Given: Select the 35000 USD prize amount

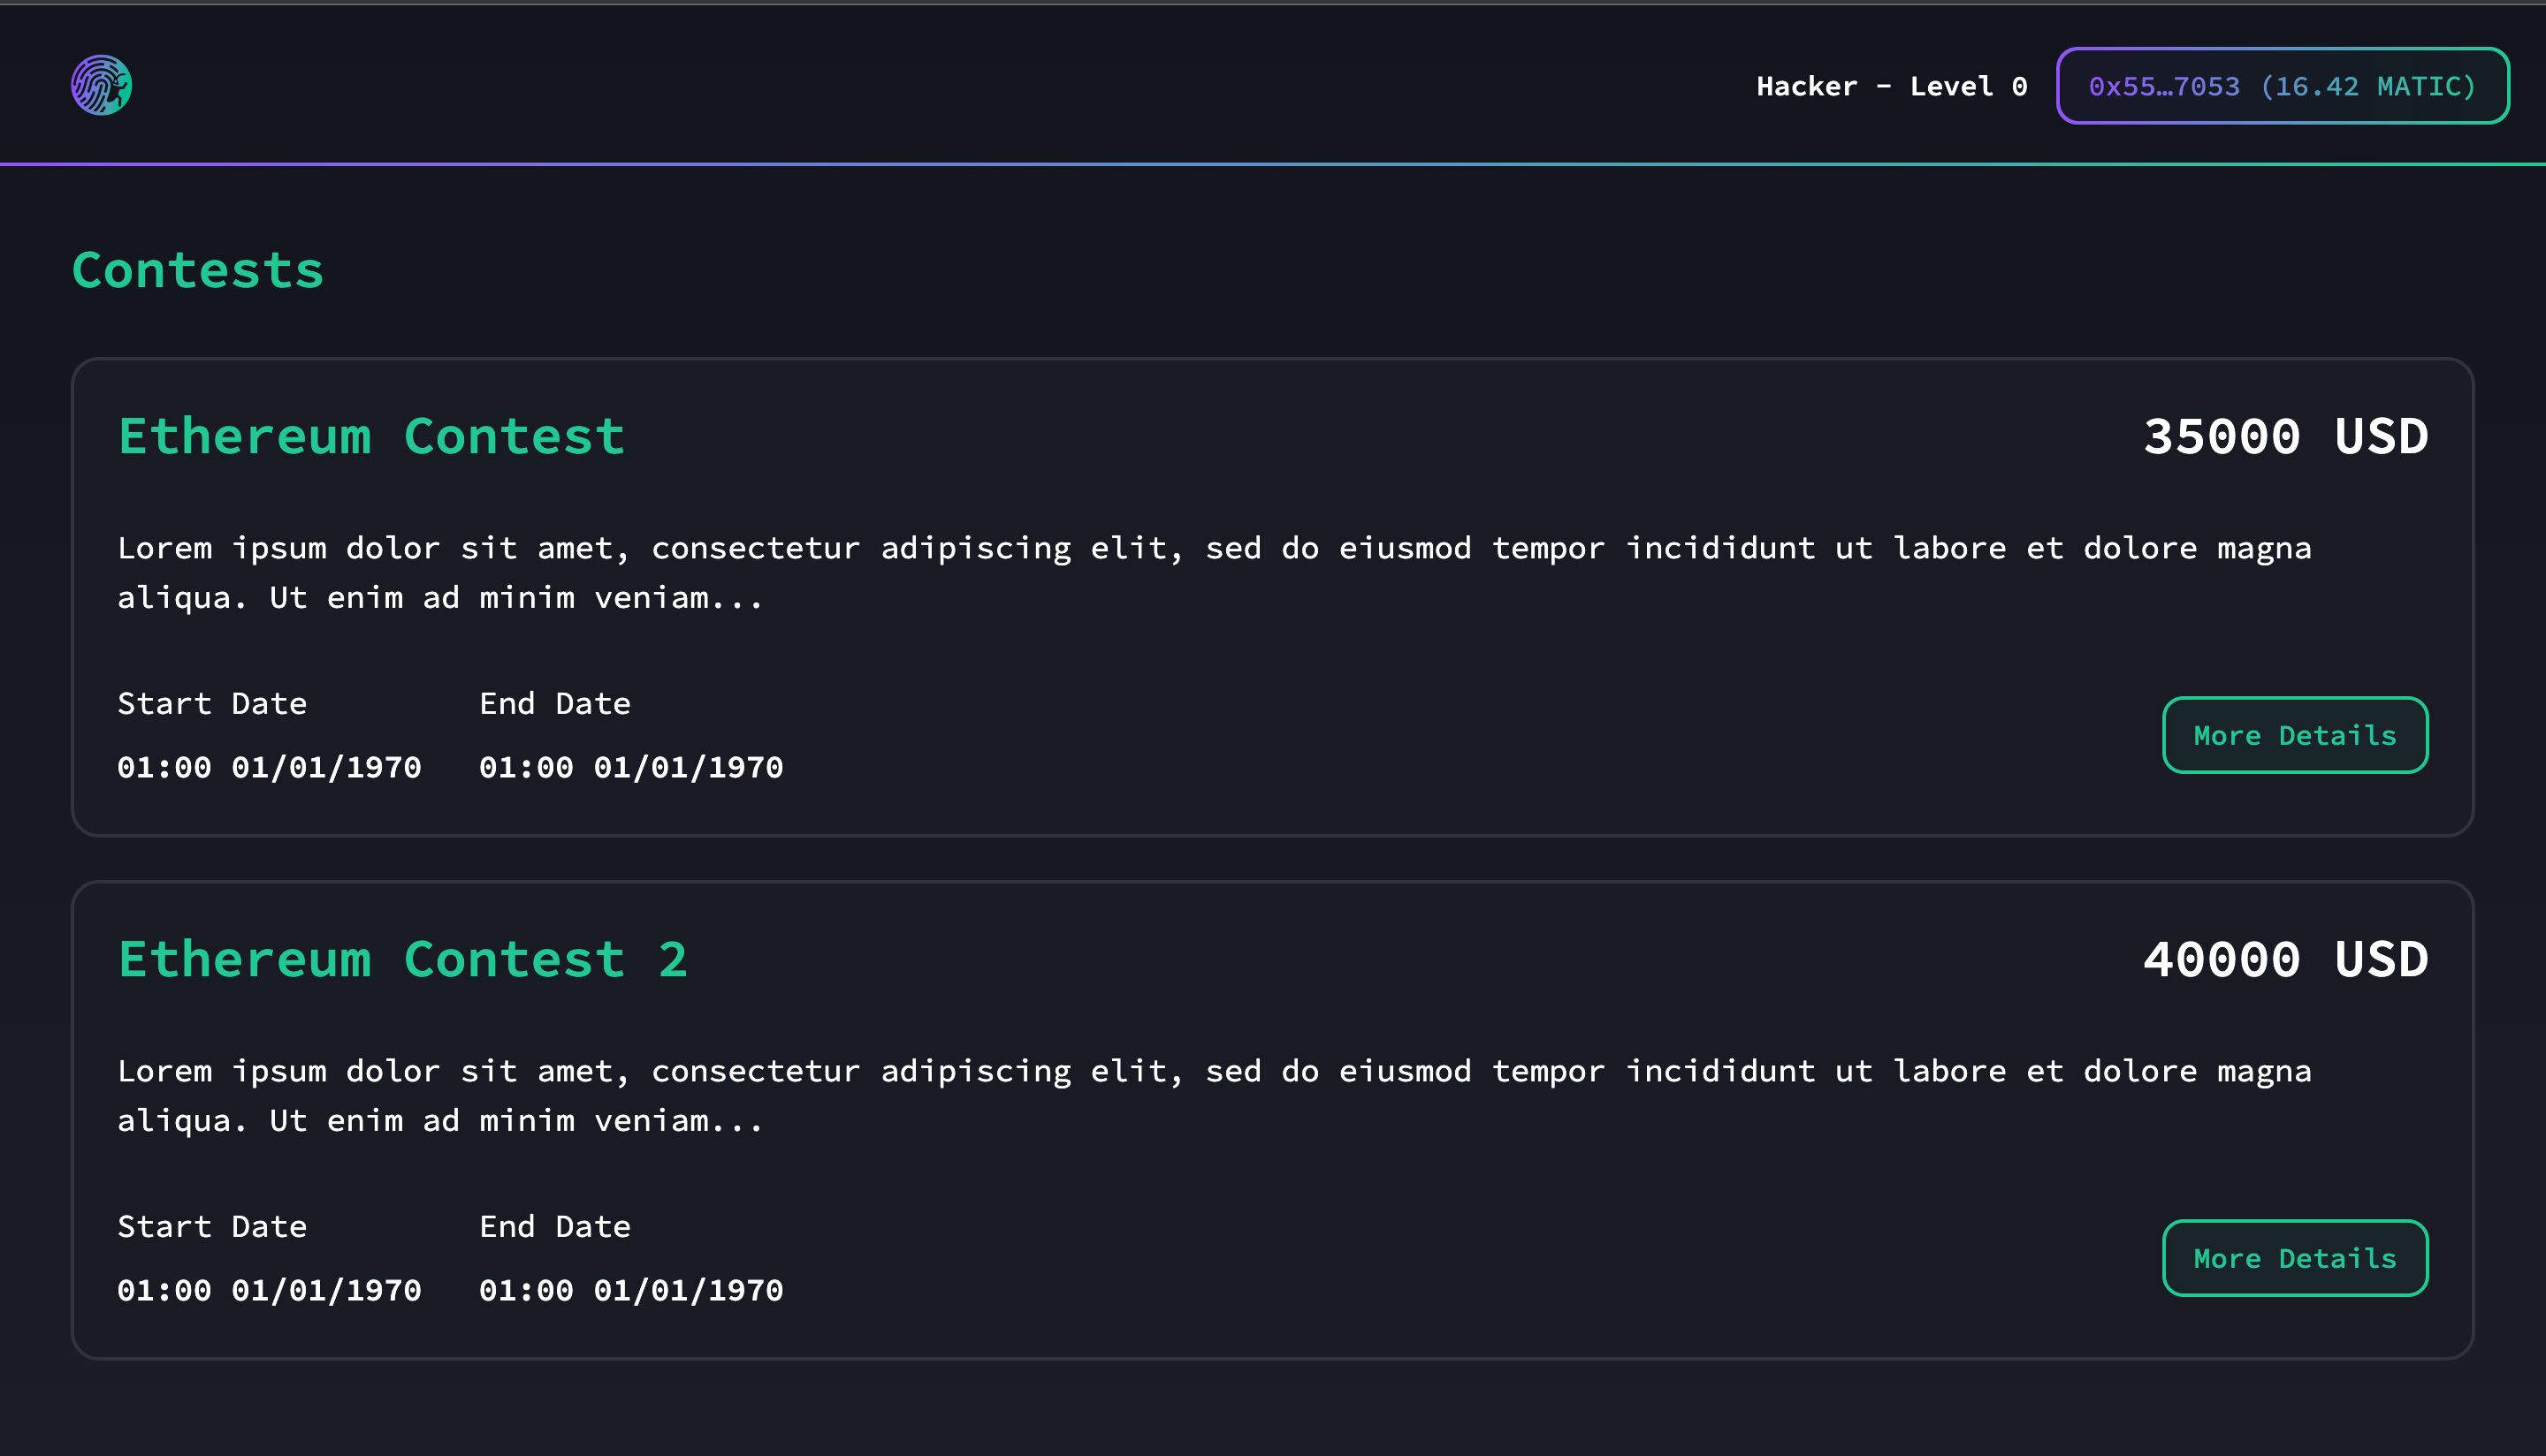Looking at the screenshot, I should pos(2285,436).
